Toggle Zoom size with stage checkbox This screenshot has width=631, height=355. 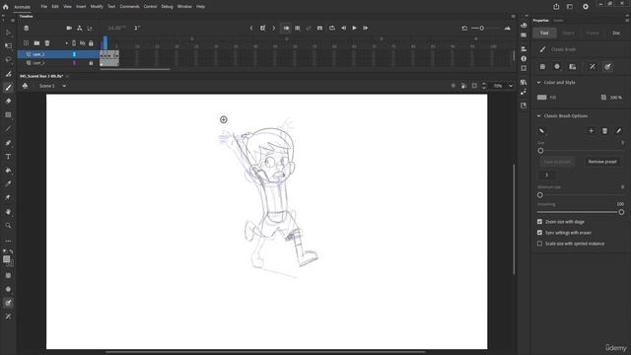[x=539, y=222]
